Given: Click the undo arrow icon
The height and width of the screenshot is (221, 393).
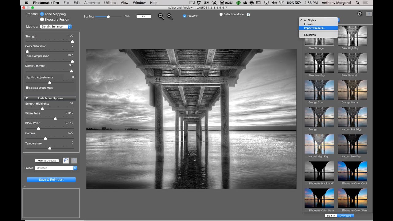Looking at the screenshot, I should pos(66,161).
